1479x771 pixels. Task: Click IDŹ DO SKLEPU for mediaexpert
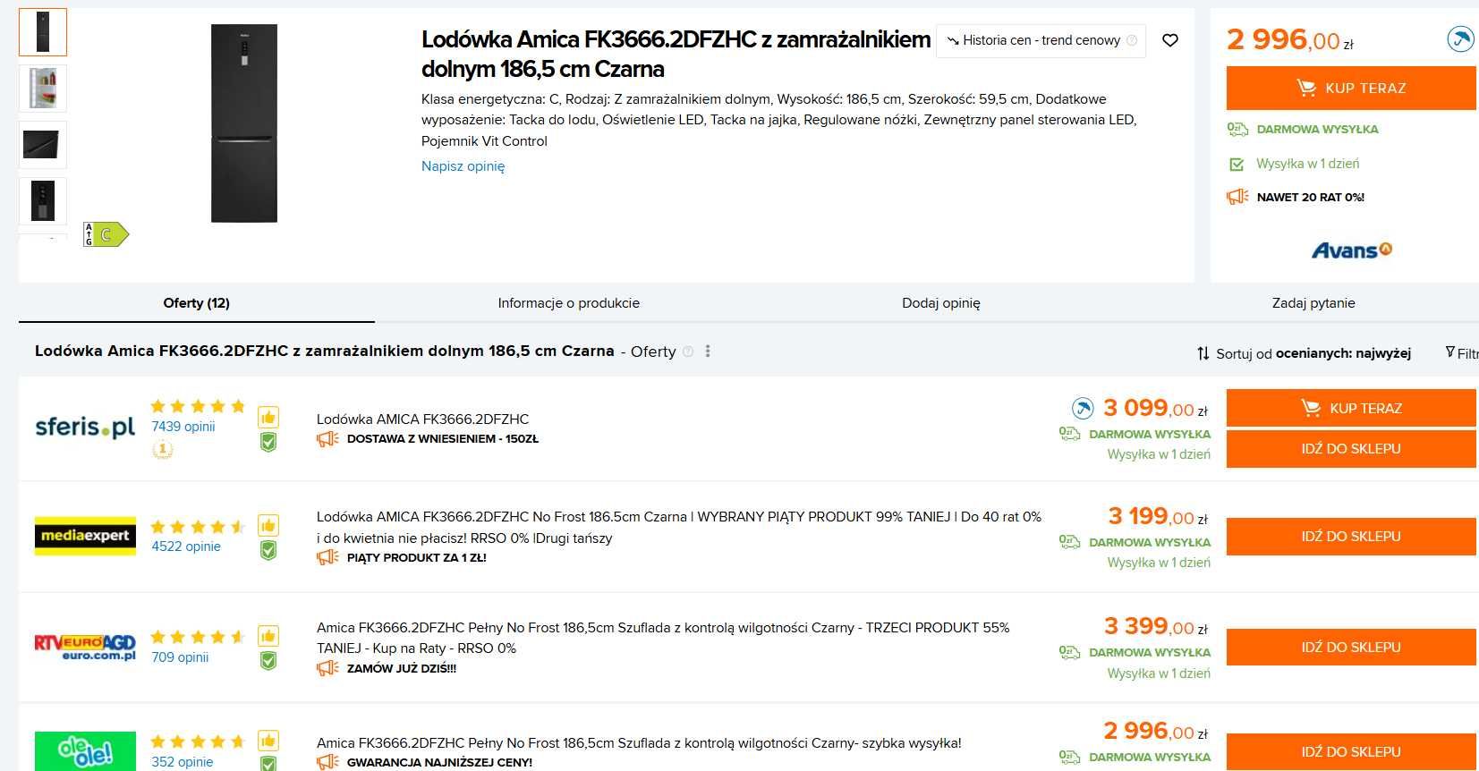(x=1351, y=537)
